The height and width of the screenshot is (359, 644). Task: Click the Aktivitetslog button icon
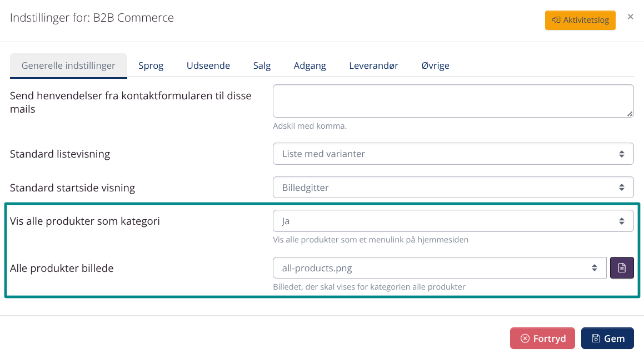point(556,20)
